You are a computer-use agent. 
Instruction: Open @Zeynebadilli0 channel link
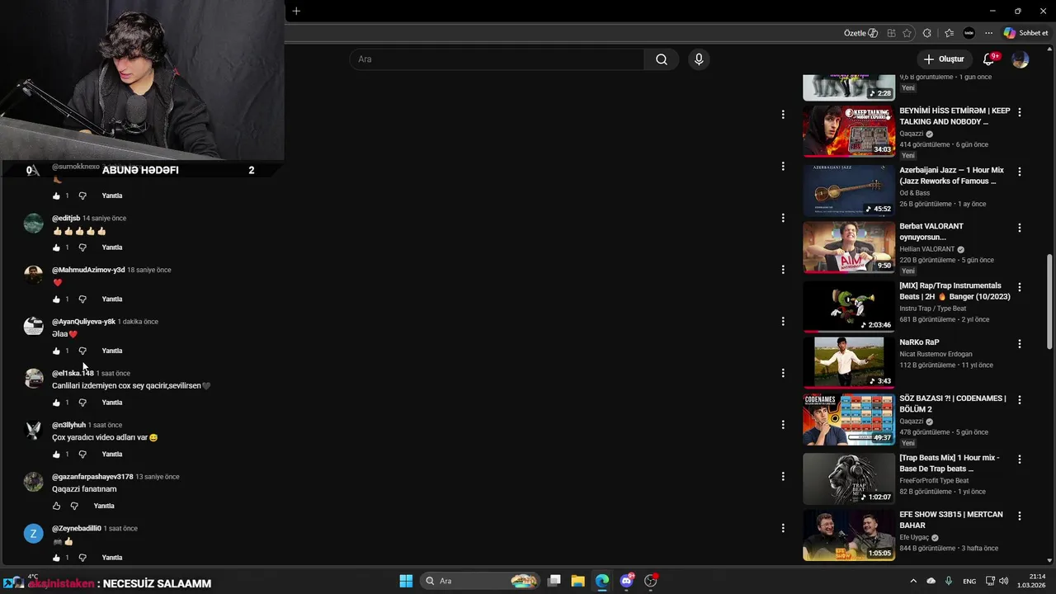(x=77, y=528)
